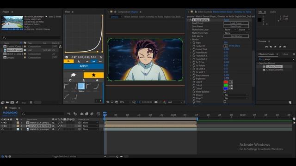Select the Effects & Presets tab
This screenshot has height=166, width=296.
(266, 54)
